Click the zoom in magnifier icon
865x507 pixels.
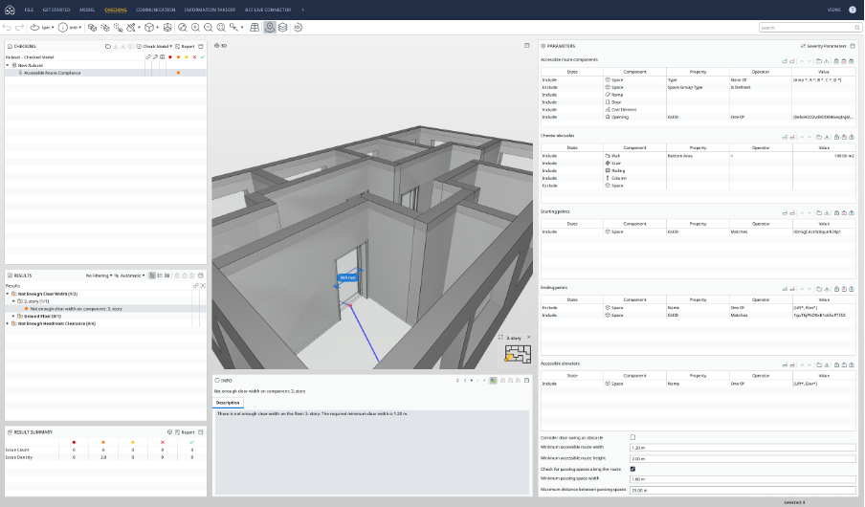[195, 28]
